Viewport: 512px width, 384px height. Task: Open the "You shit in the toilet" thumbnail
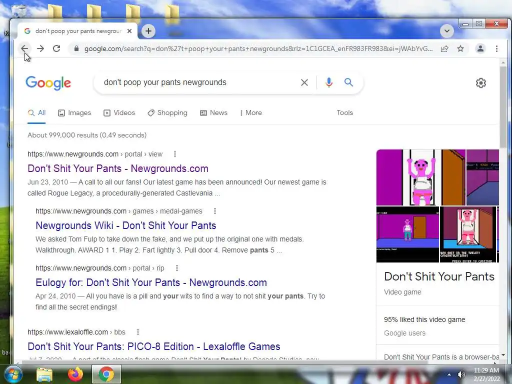pyautogui.click(x=467, y=234)
